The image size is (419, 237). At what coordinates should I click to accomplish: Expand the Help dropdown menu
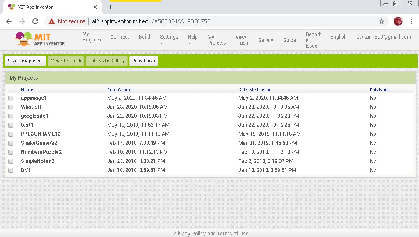(x=192, y=39)
